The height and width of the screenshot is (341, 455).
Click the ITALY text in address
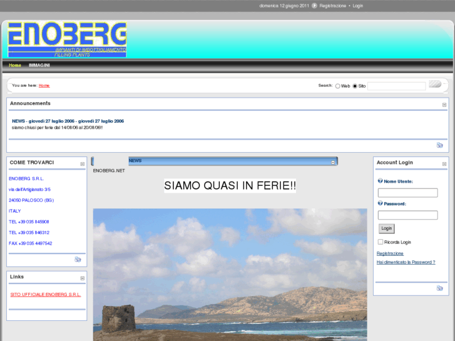15,211
